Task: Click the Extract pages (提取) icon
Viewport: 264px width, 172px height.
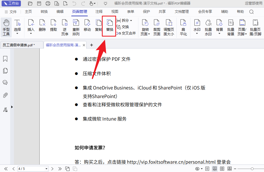Action: [54, 26]
